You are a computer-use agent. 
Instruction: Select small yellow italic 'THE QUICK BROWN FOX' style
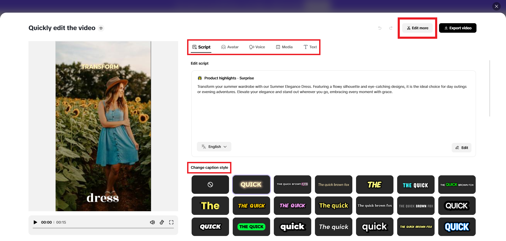tap(416, 227)
